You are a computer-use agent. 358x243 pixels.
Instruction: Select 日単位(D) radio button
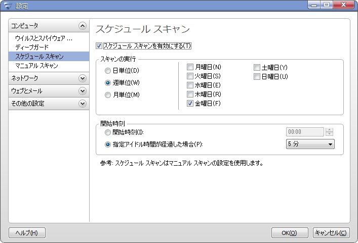(107, 71)
